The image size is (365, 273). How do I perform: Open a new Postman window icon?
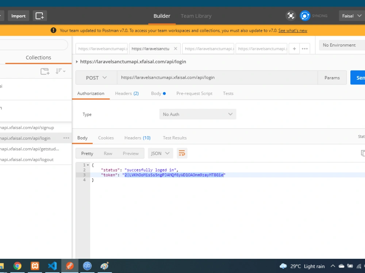click(x=39, y=16)
